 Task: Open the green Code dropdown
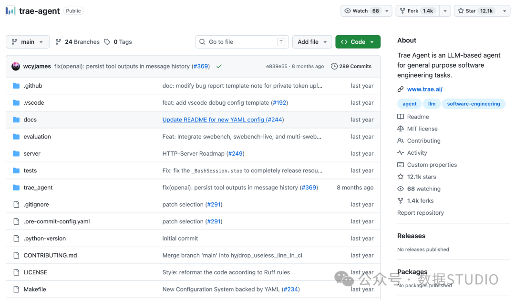pyautogui.click(x=358, y=41)
